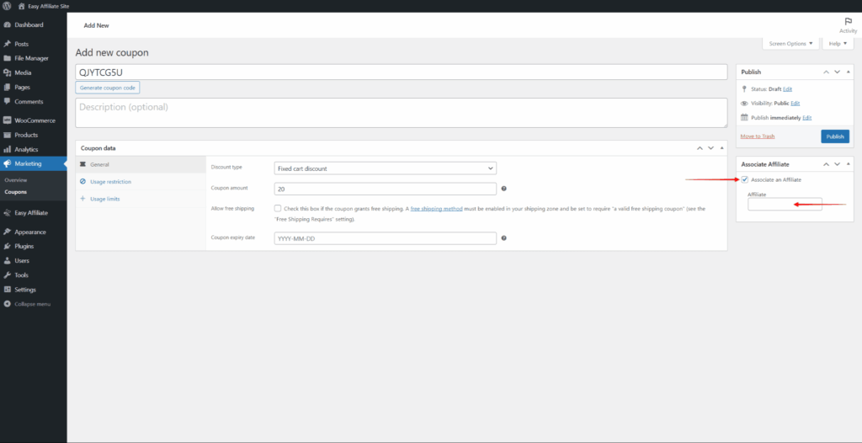Move Publish panel down
The image size is (862, 443).
coord(838,72)
